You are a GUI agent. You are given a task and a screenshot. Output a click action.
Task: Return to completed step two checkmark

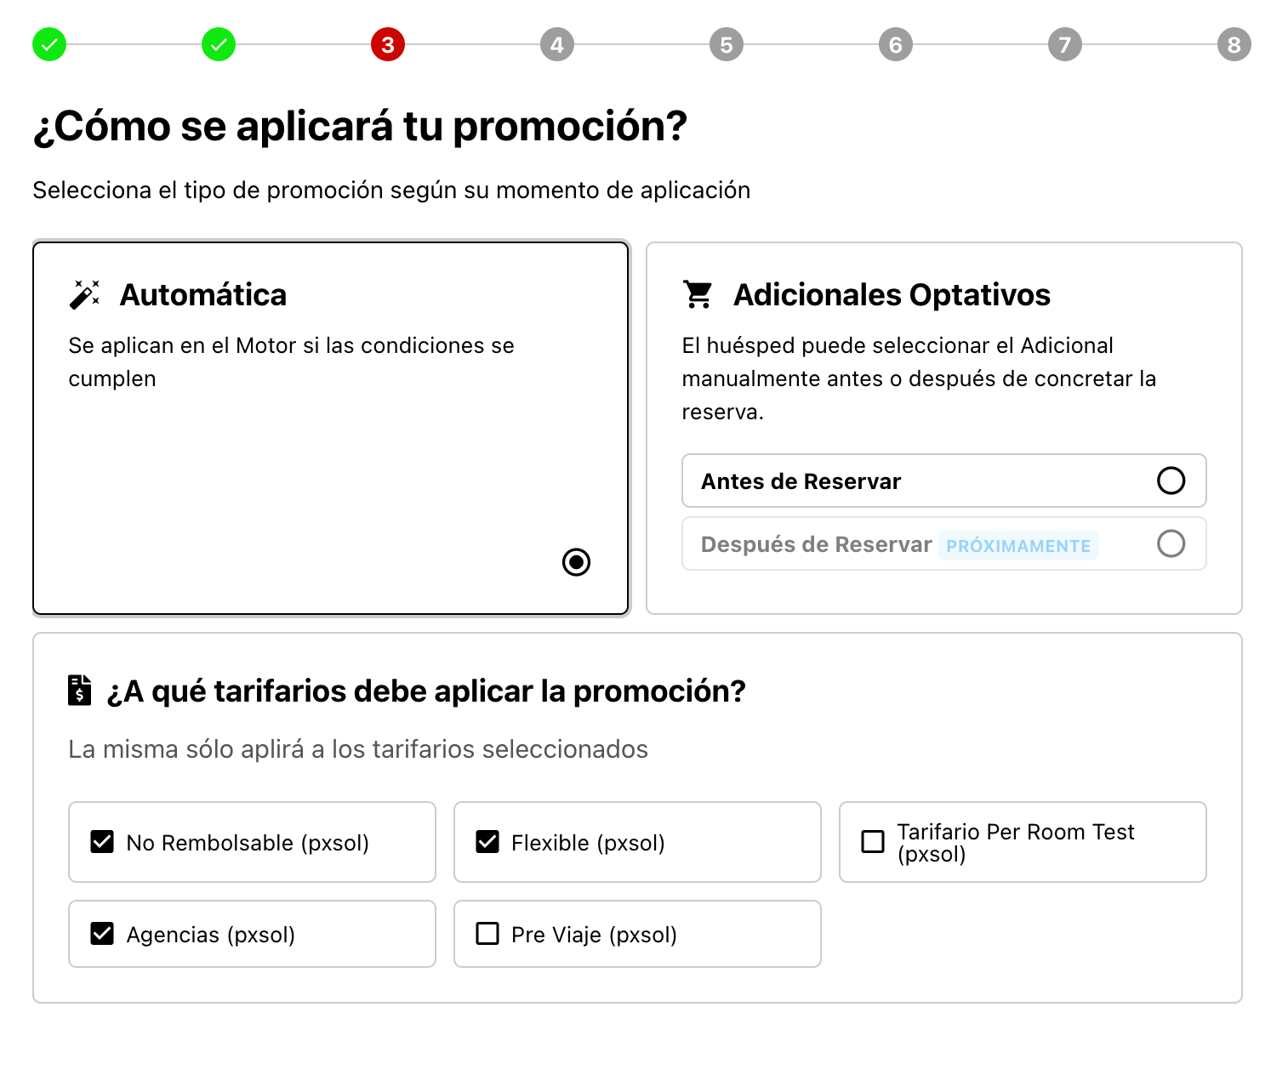(x=219, y=44)
